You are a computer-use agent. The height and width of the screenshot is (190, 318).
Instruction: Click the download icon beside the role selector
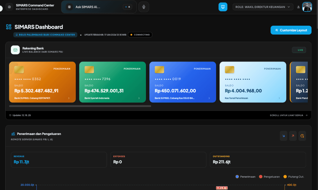click(x=298, y=7)
